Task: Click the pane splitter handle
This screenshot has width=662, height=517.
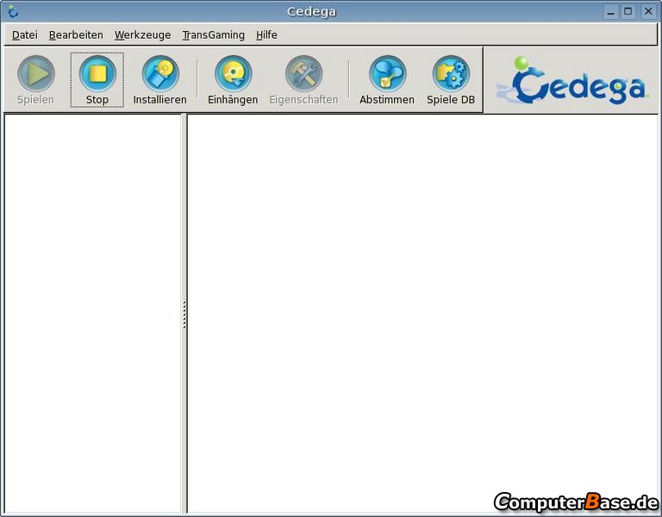Action: [184, 315]
